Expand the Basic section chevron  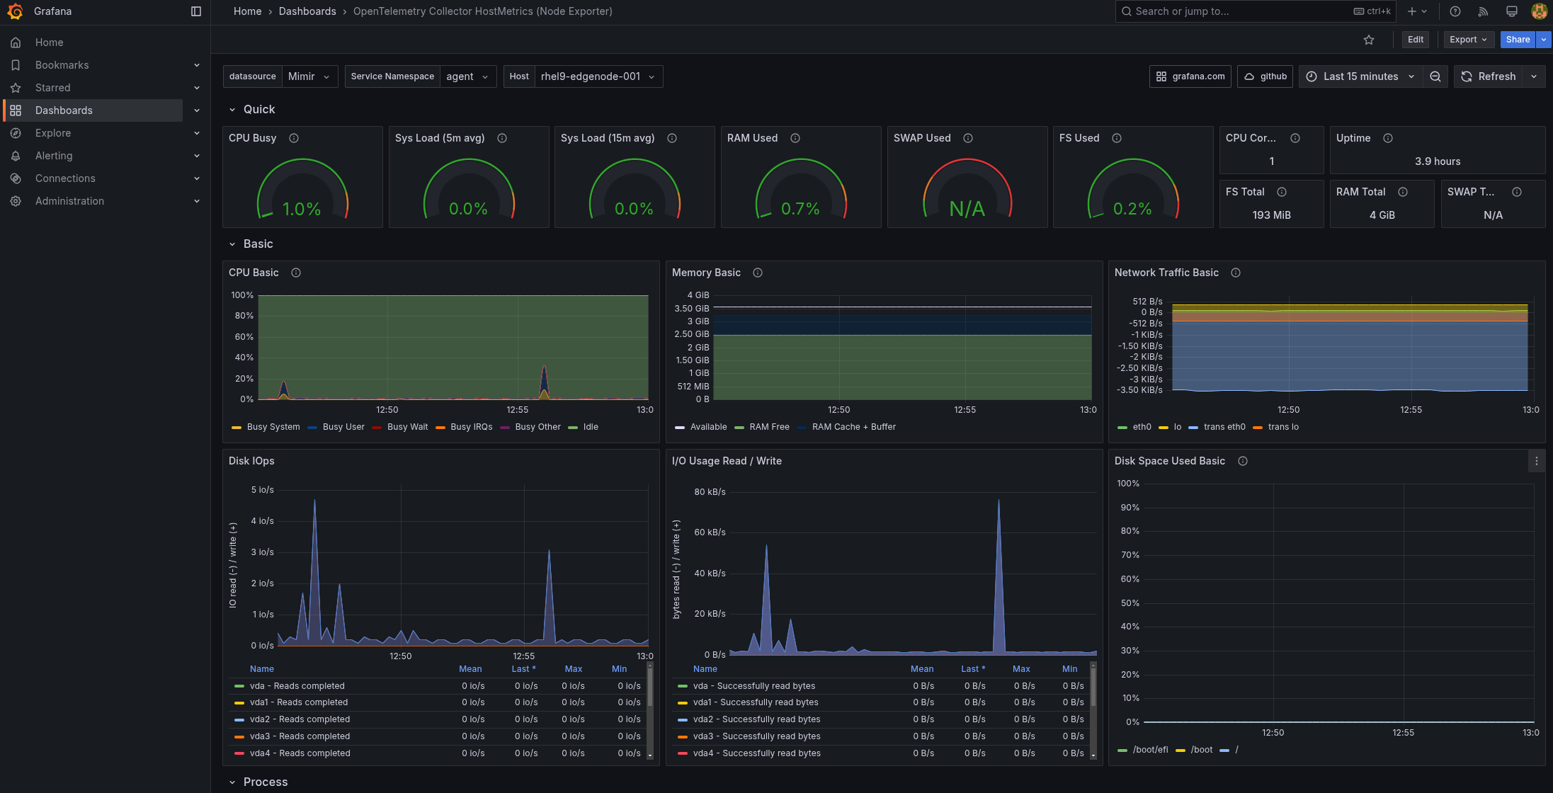[231, 244]
